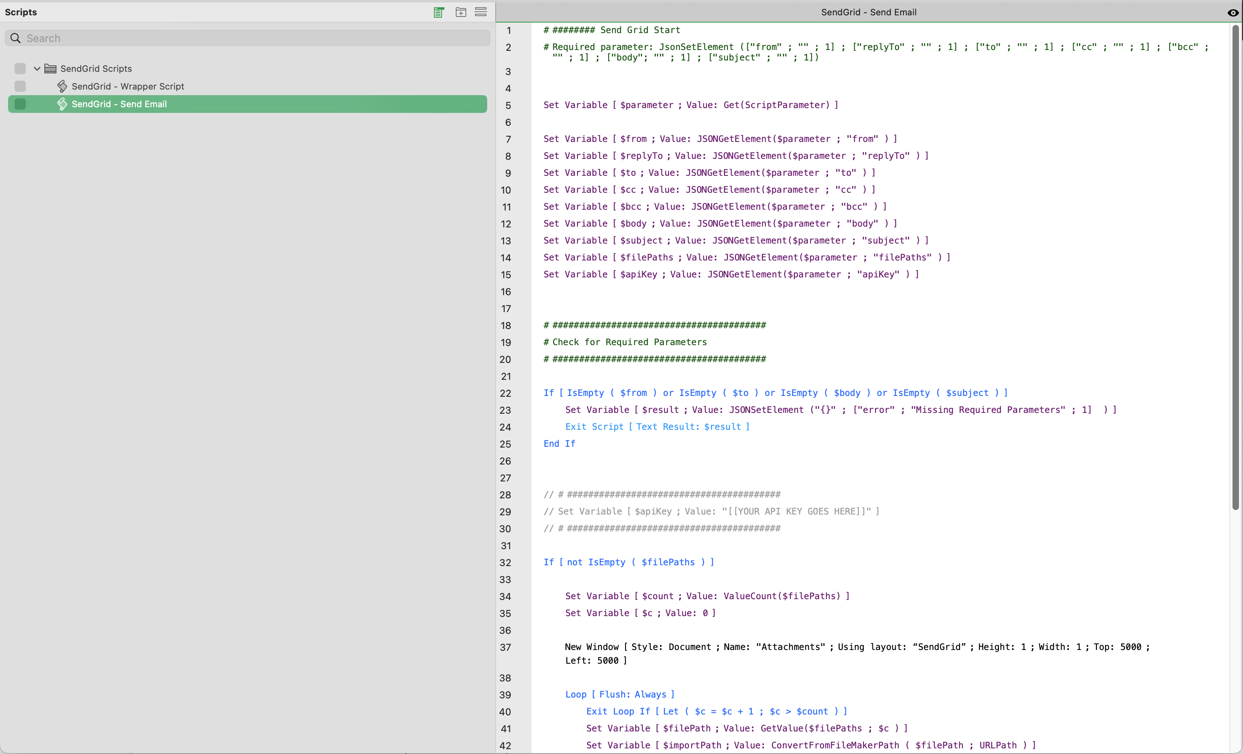This screenshot has height=754, width=1243.
Task: Click line number 22 in the gutter
Action: (x=505, y=394)
